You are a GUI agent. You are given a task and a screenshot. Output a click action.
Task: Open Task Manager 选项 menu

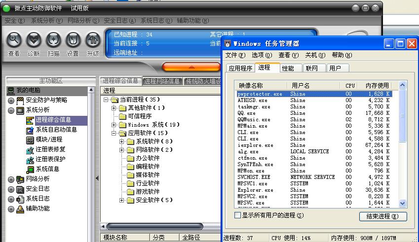[x=262, y=55]
